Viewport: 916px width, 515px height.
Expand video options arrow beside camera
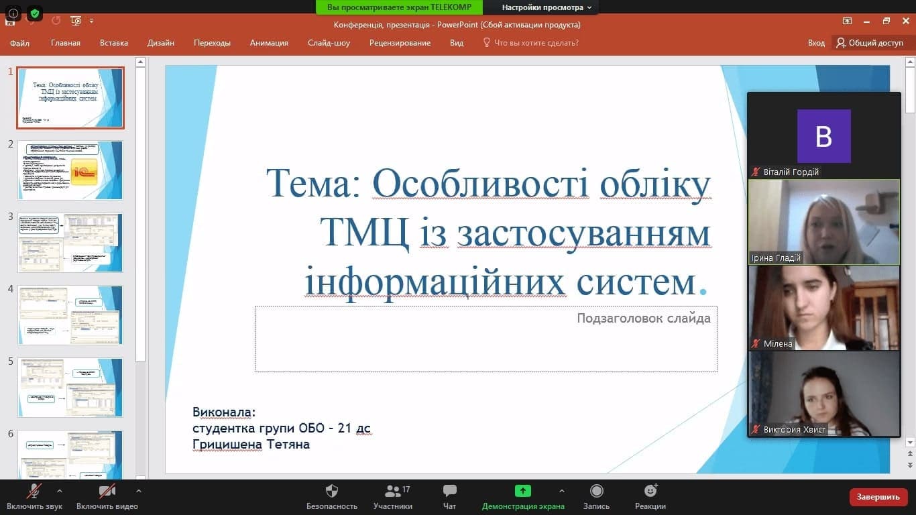[x=138, y=491]
